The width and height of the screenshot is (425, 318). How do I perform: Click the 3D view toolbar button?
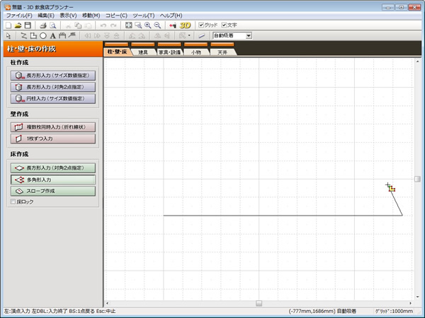(x=185, y=25)
